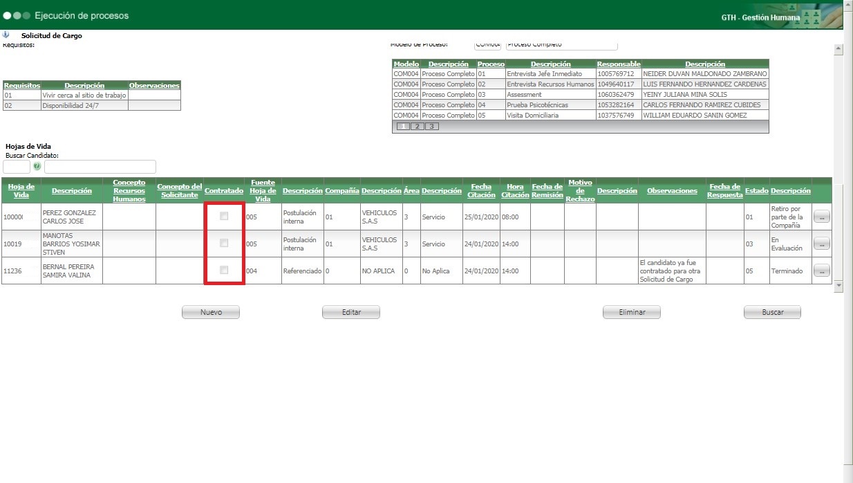853x483 pixels.
Task: Select 'Terminado' status description
Action: coord(790,271)
